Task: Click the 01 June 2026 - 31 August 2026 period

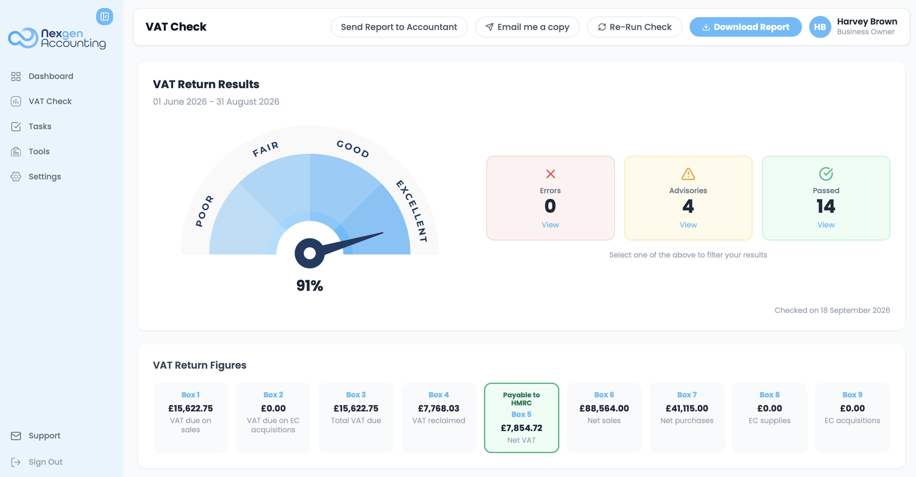Action: click(216, 102)
